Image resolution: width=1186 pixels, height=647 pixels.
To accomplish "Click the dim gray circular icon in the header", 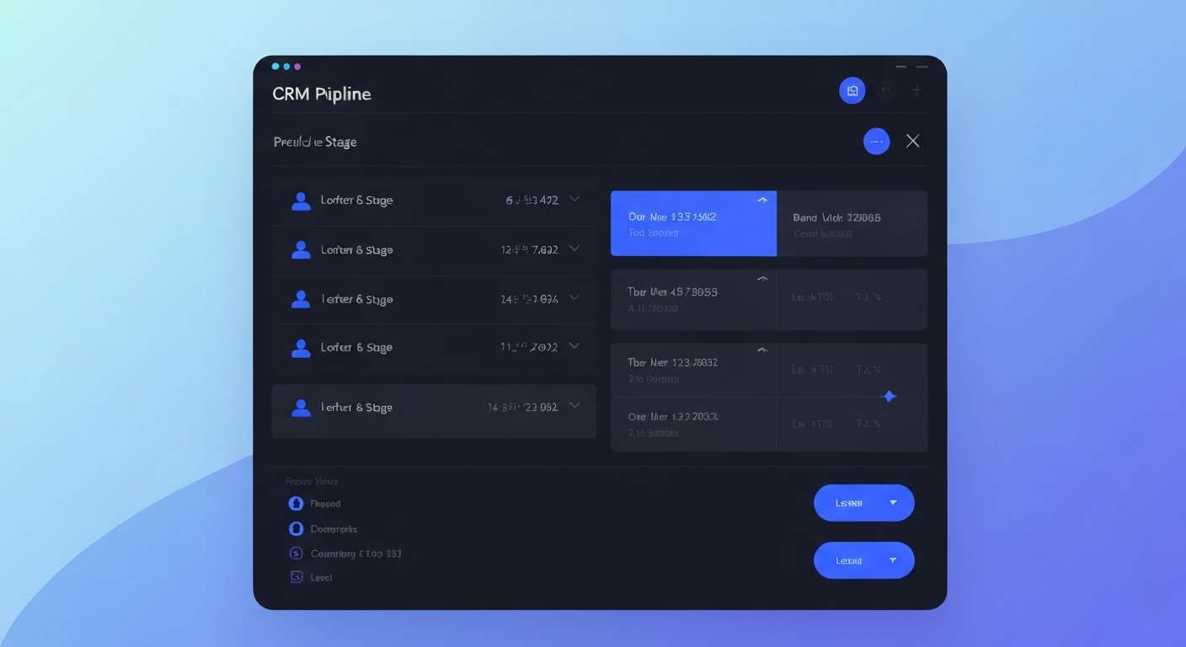I will (885, 90).
